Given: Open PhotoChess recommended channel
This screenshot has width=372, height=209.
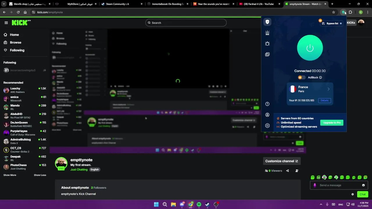Looking at the screenshot, I should pyautogui.click(x=25, y=167).
